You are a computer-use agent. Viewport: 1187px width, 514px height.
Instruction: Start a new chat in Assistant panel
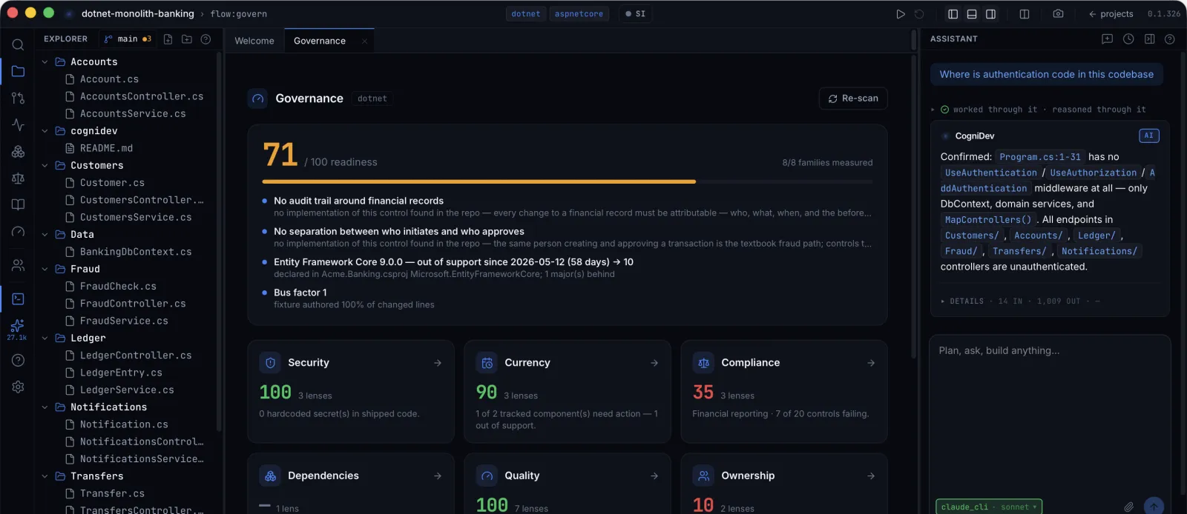click(x=1107, y=39)
